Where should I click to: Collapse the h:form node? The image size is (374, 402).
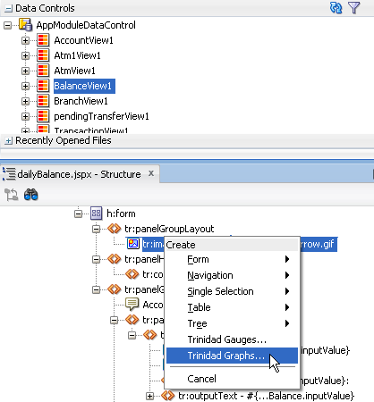pyautogui.click(x=78, y=214)
